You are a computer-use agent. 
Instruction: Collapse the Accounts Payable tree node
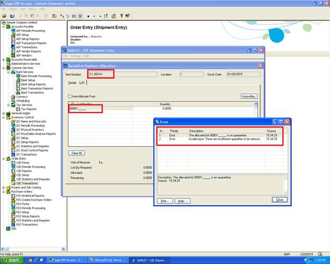pos(3,27)
